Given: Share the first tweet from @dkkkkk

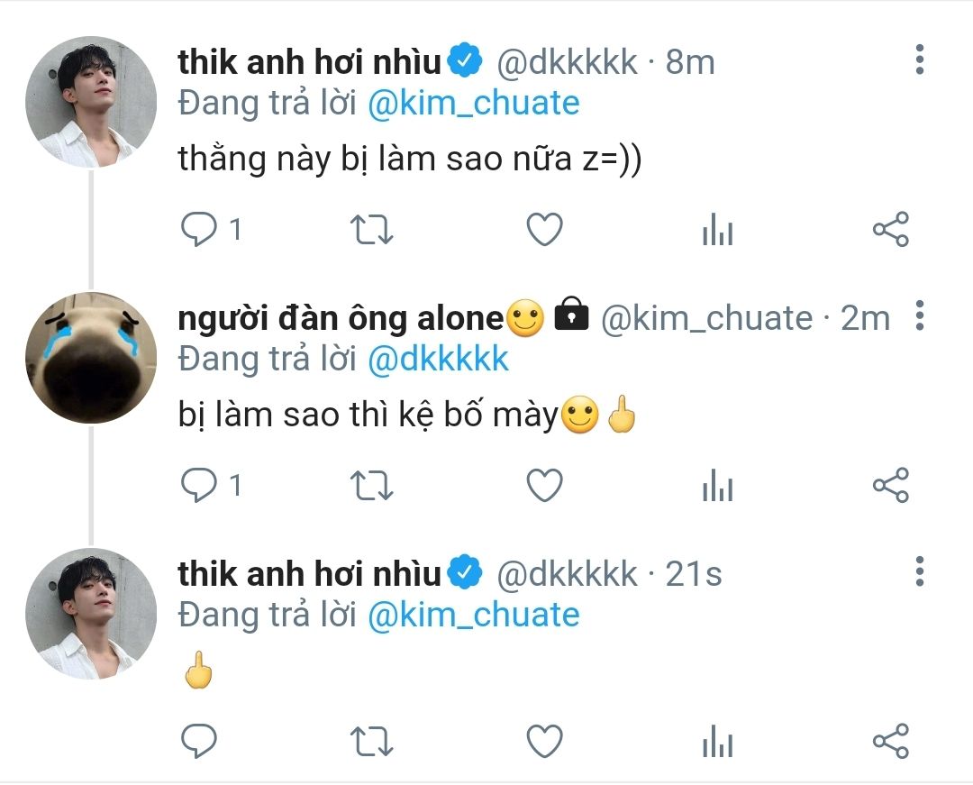Looking at the screenshot, I should (891, 229).
